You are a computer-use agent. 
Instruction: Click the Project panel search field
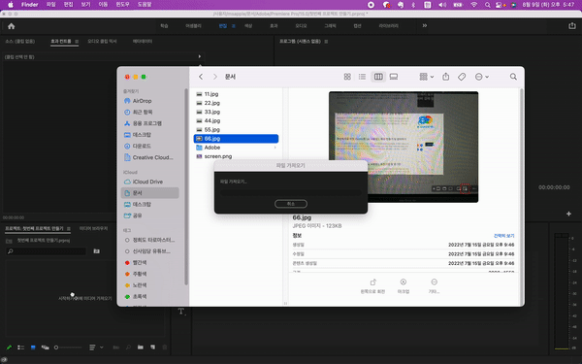tap(47, 251)
